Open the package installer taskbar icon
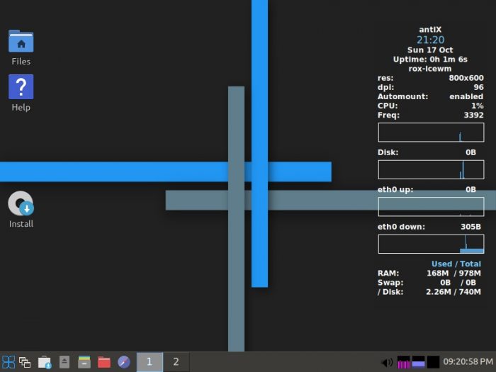This screenshot has height=372, width=496. pos(45,362)
